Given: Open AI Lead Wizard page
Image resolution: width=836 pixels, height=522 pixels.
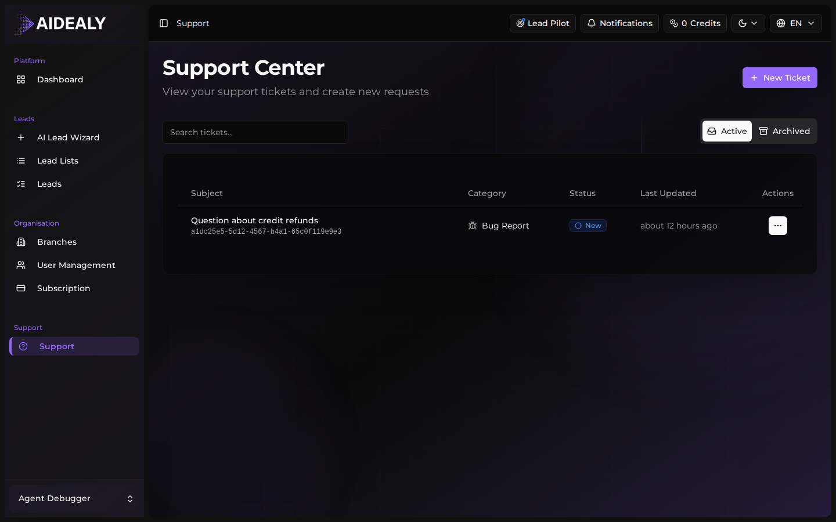Looking at the screenshot, I should pos(74,137).
